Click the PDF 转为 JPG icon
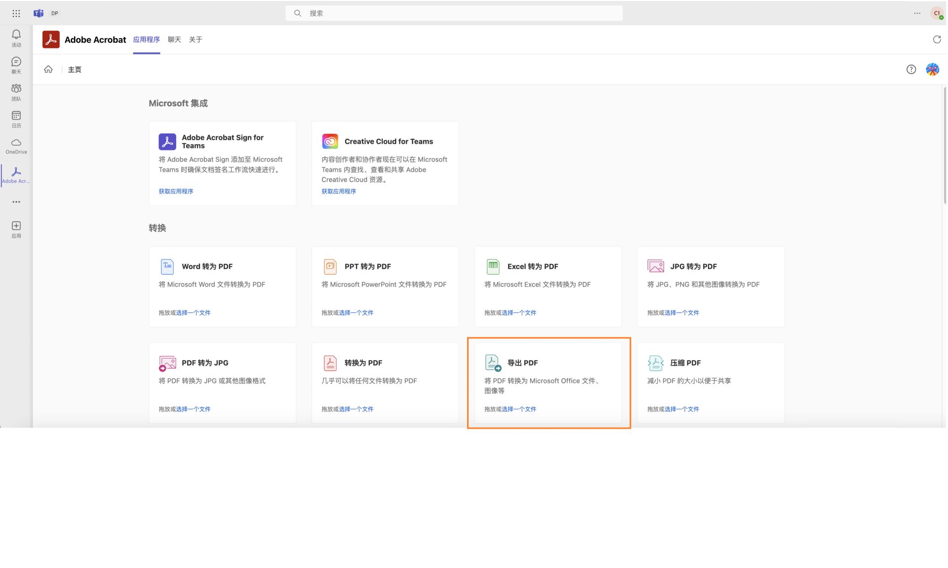948x568 pixels. click(x=167, y=363)
